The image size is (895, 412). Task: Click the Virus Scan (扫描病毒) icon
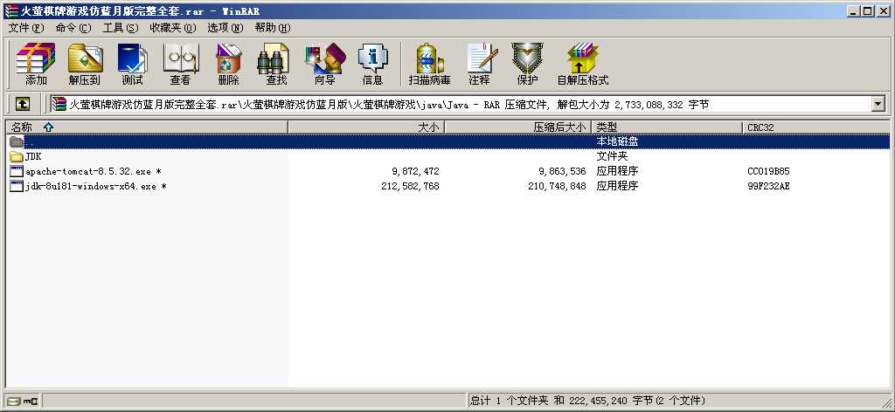(430, 64)
